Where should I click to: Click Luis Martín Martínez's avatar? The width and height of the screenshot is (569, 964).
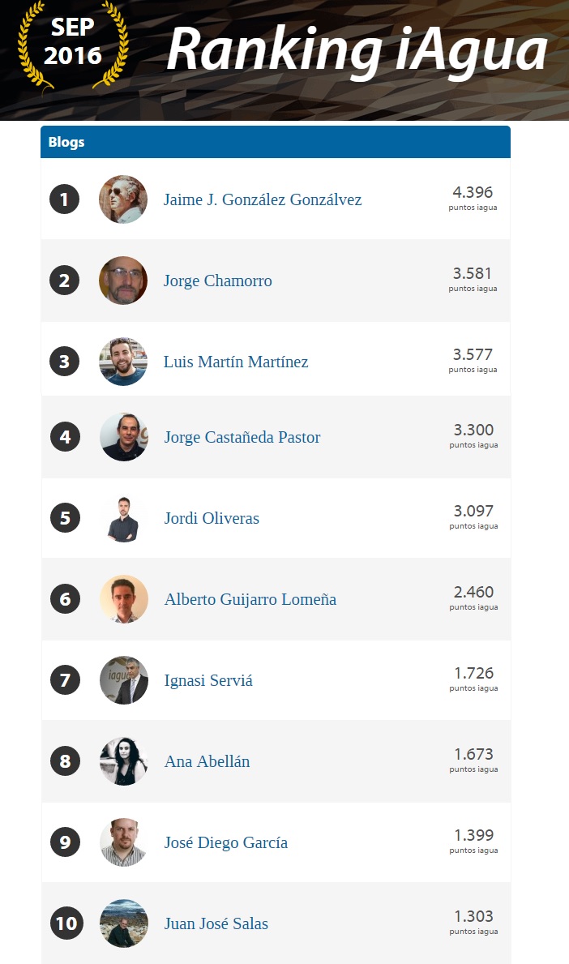click(x=123, y=362)
